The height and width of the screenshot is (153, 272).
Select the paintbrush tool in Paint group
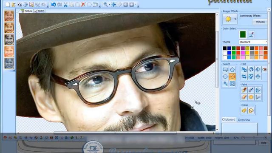point(244,90)
